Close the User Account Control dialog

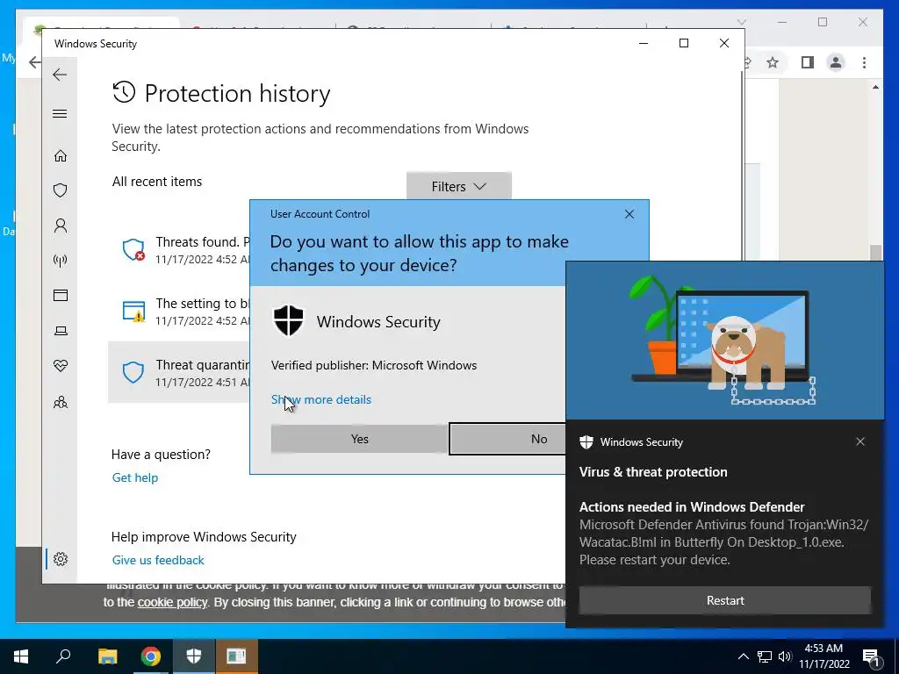coord(629,214)
